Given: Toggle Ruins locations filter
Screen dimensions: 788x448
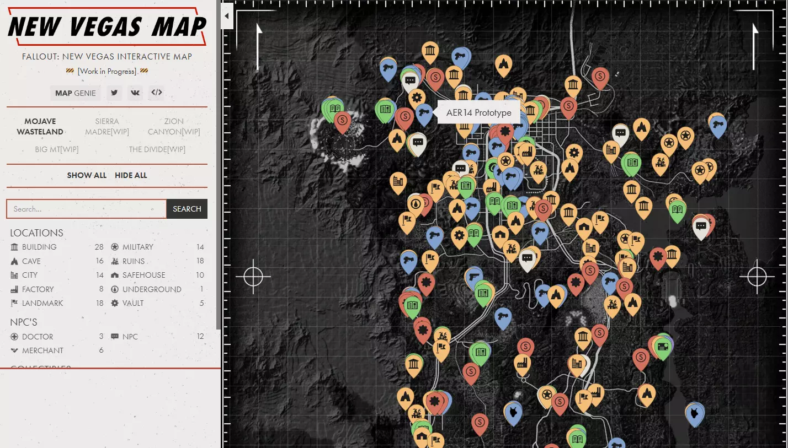Looking at the screenshot, I should coord(157,261).
